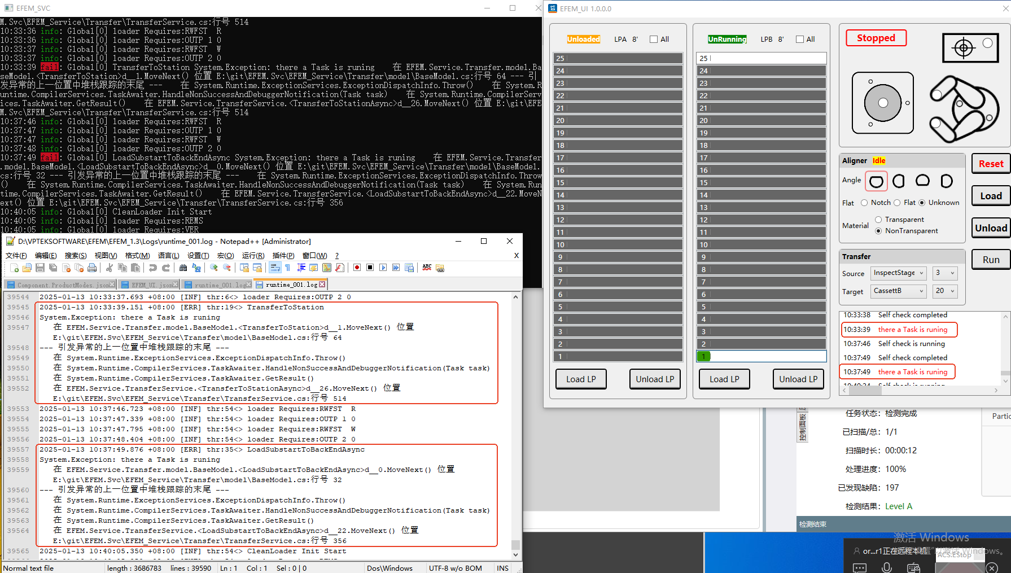Click the Cut scissors icon in Notepad++
1011x573 pixels.
(110, 268)
